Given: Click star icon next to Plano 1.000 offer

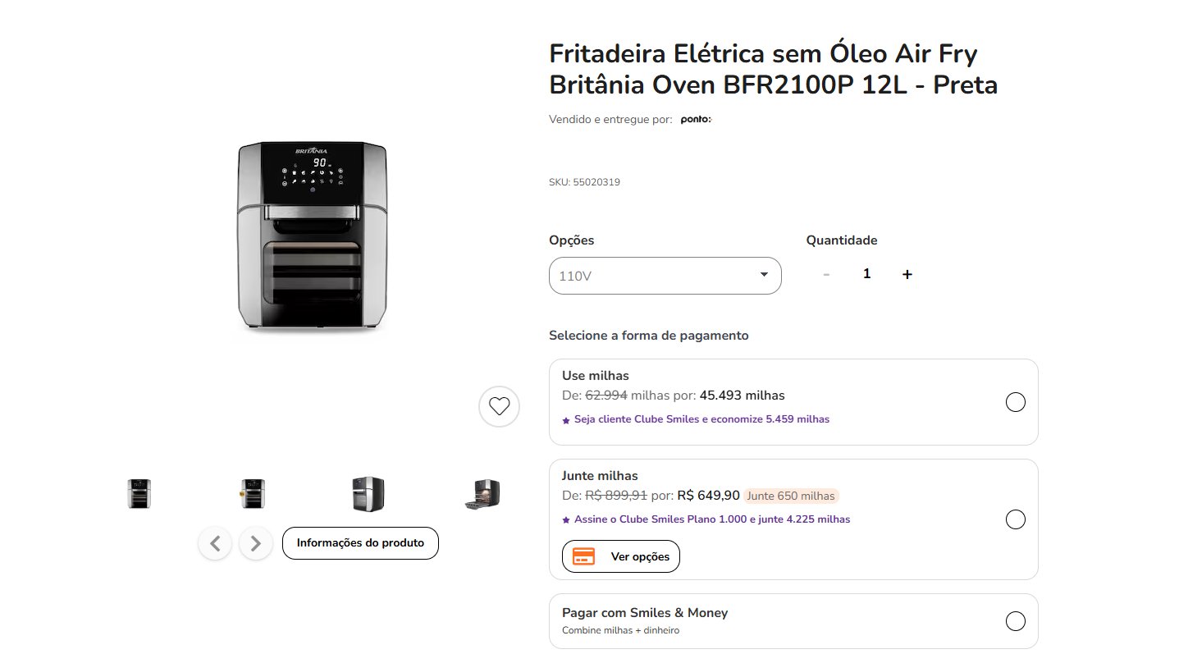Looking at the screenshot, I should [566, 520].
